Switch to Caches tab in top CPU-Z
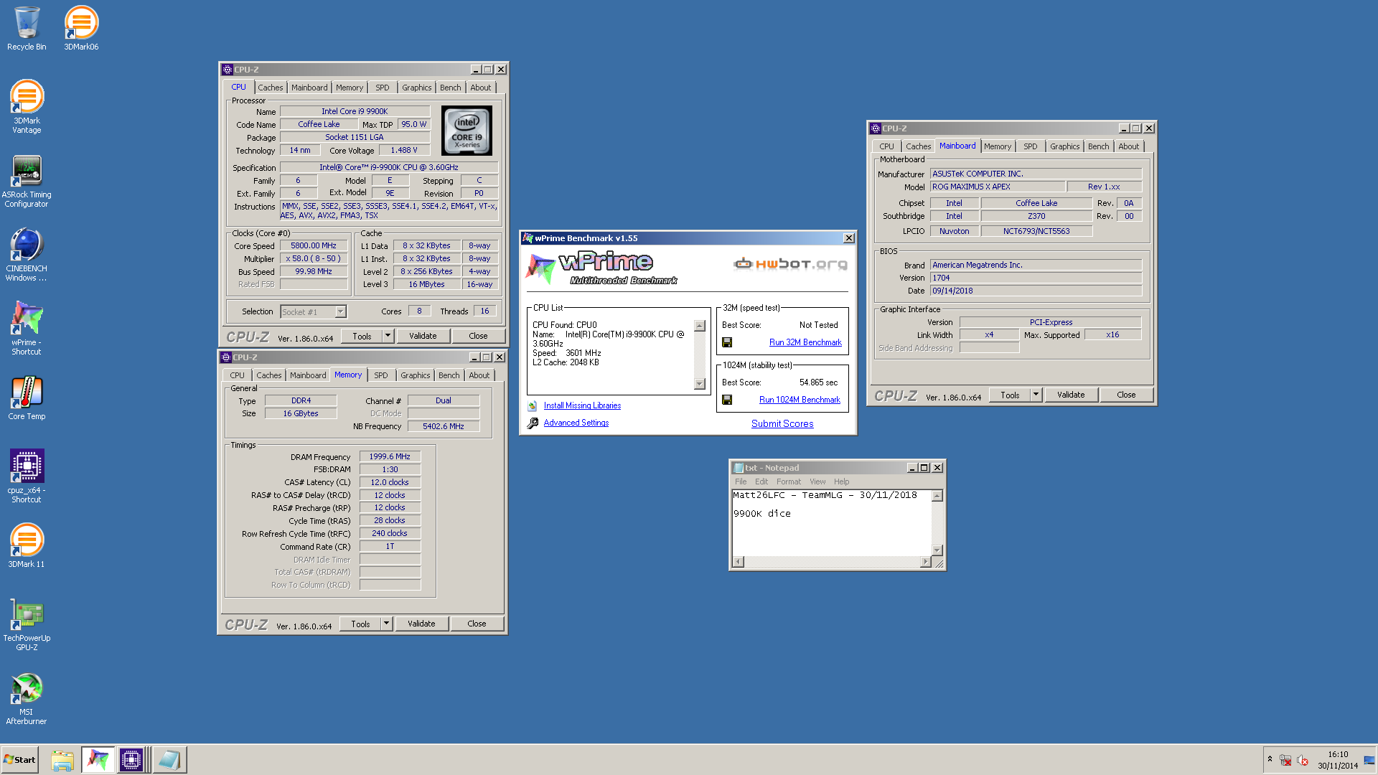The width and height of the screenshot is (1378, 775). 271,88
